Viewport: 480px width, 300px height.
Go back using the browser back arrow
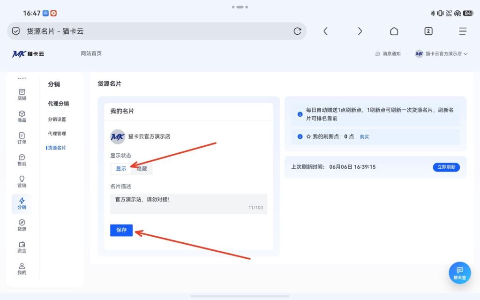point(325,31)
